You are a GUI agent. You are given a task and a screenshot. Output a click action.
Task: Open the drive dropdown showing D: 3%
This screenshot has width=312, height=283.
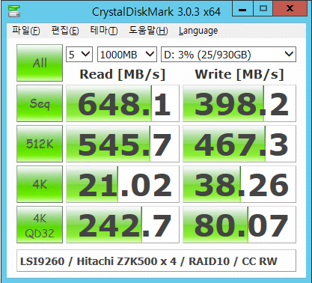(229, 54)
